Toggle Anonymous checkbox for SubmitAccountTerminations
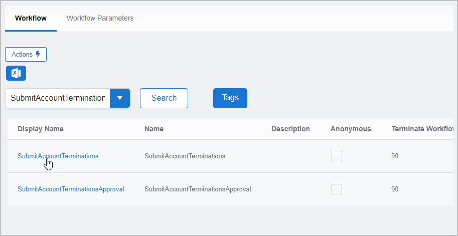The height and width of the screenshot is (236, 458). coord(337,156)
